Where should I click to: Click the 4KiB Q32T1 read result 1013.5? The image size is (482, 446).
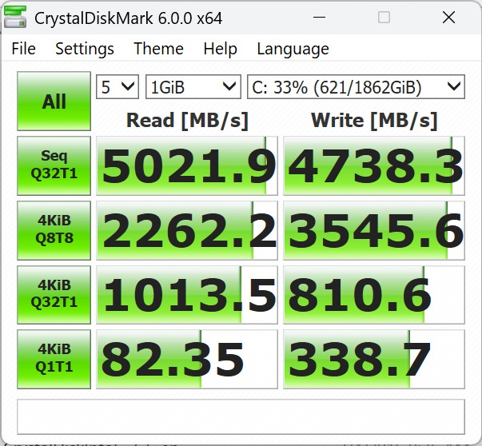tap(187, 294)
